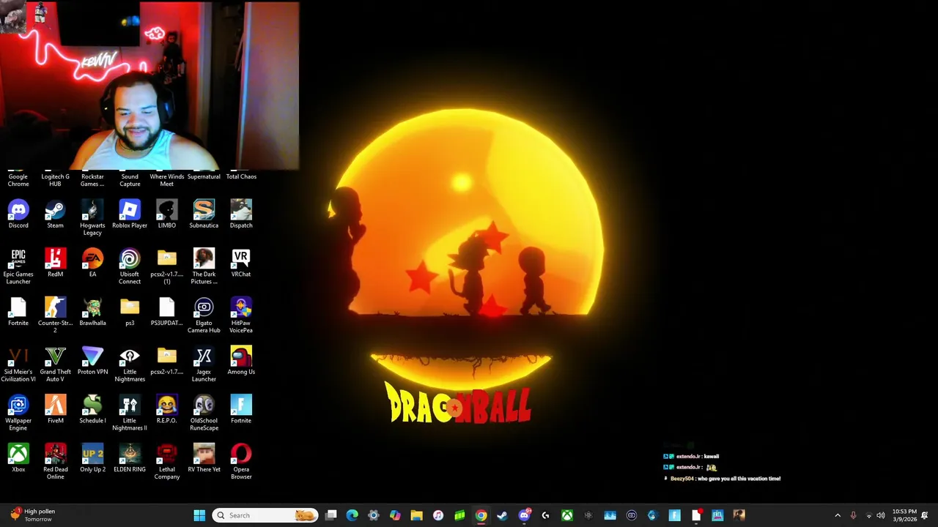The height and width of the screenshot is (527, 938).
Task: Select the pcsx2-v1.7 (1) folder
Action: [x=166, y=266]
